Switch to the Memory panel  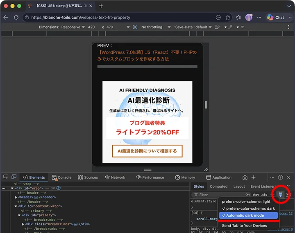coord(185,177)
